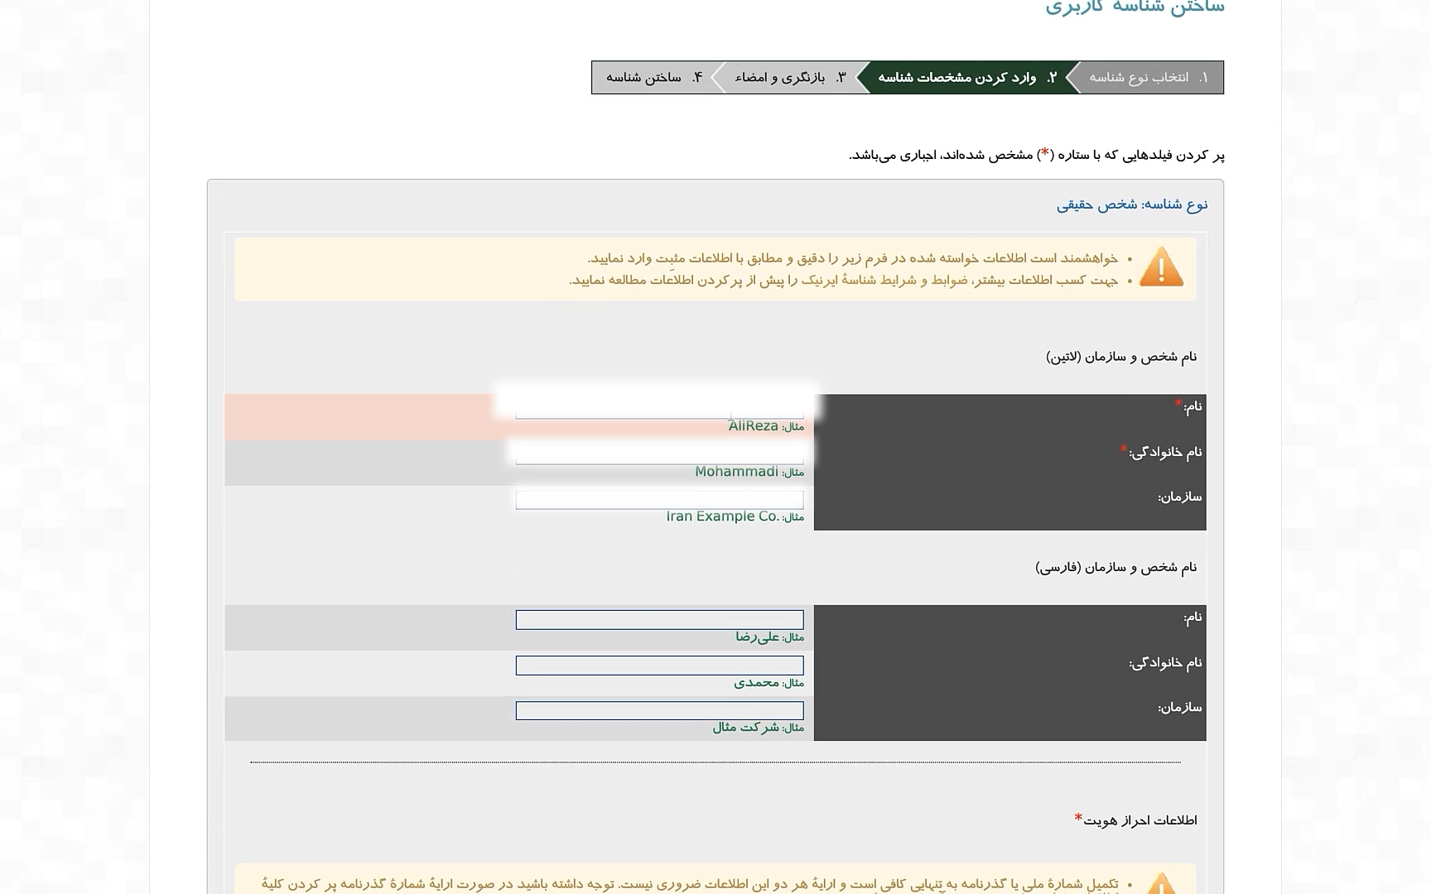Open step 3 'بازنگری و امضاء'

[789, 78]
